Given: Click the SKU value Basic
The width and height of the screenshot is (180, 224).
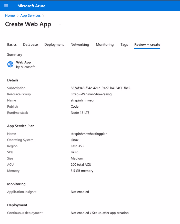Looking at the screenshot, I should pyautogui.click(x=74, y=152).
